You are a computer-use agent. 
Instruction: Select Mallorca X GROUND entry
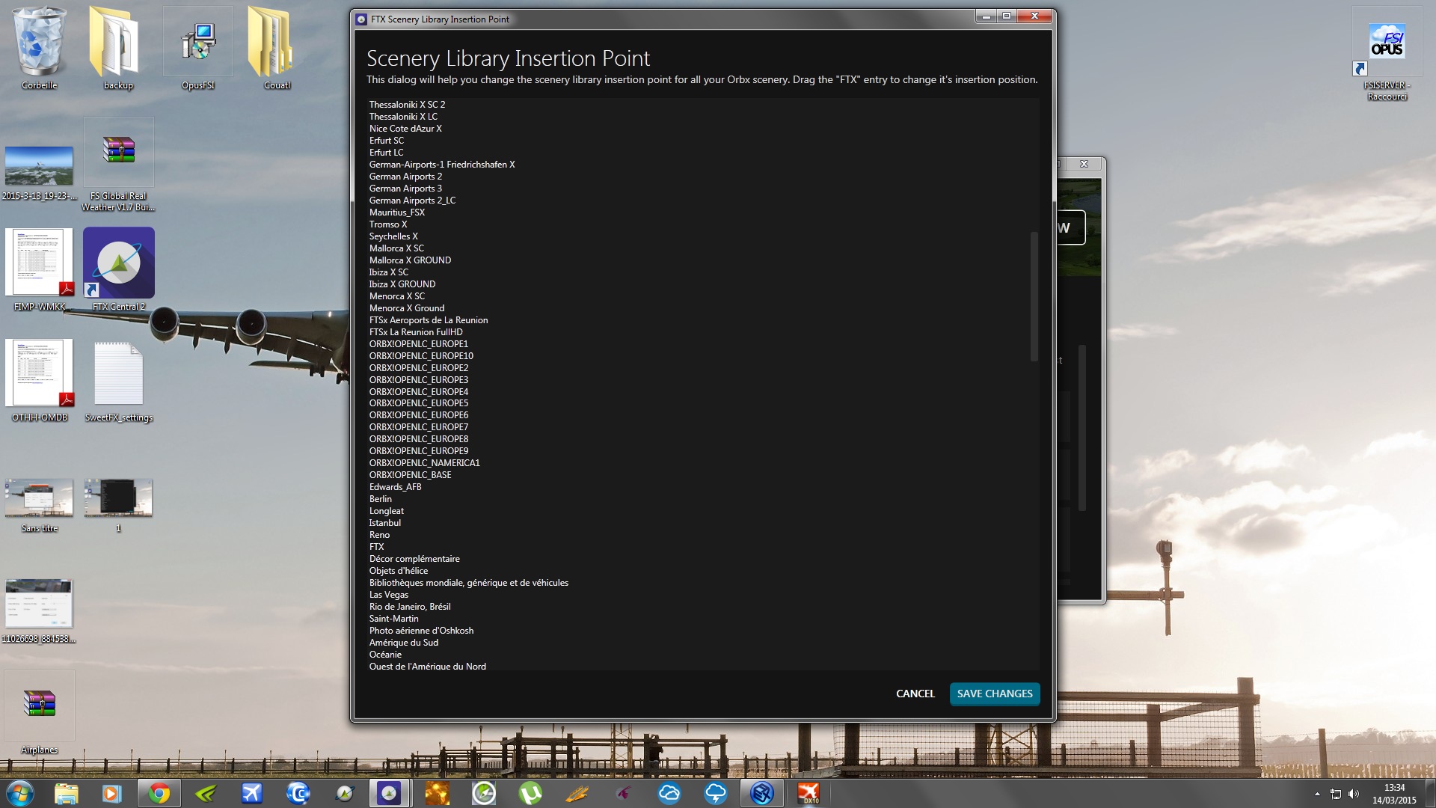tap(410, 260)
